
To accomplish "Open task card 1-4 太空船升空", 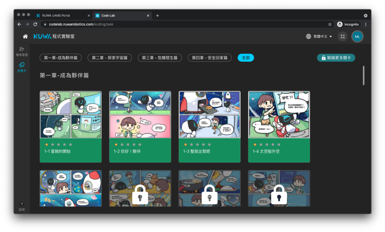I will (x=279, y=127).
